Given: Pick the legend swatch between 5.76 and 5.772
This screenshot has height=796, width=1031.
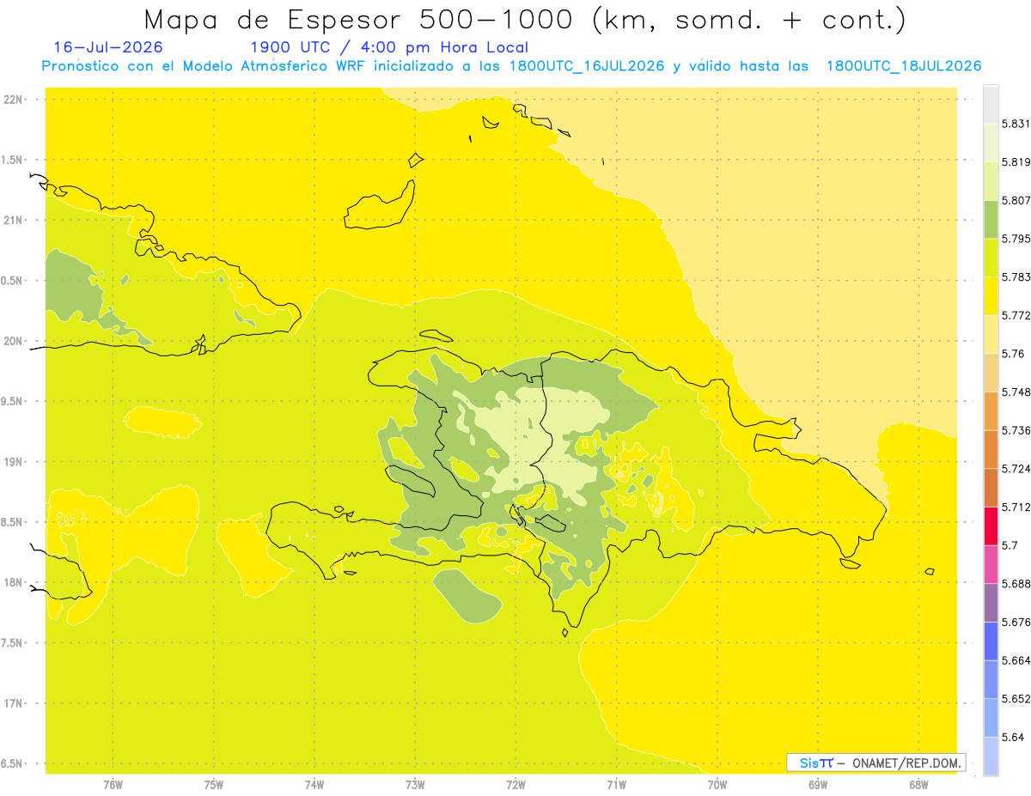Looking at the screenshot, I should tap(991, 335).
